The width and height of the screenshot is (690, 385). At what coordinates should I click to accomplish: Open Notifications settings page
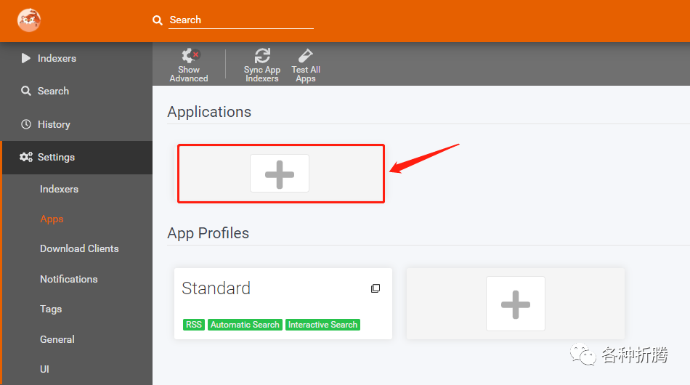point(69,280)
